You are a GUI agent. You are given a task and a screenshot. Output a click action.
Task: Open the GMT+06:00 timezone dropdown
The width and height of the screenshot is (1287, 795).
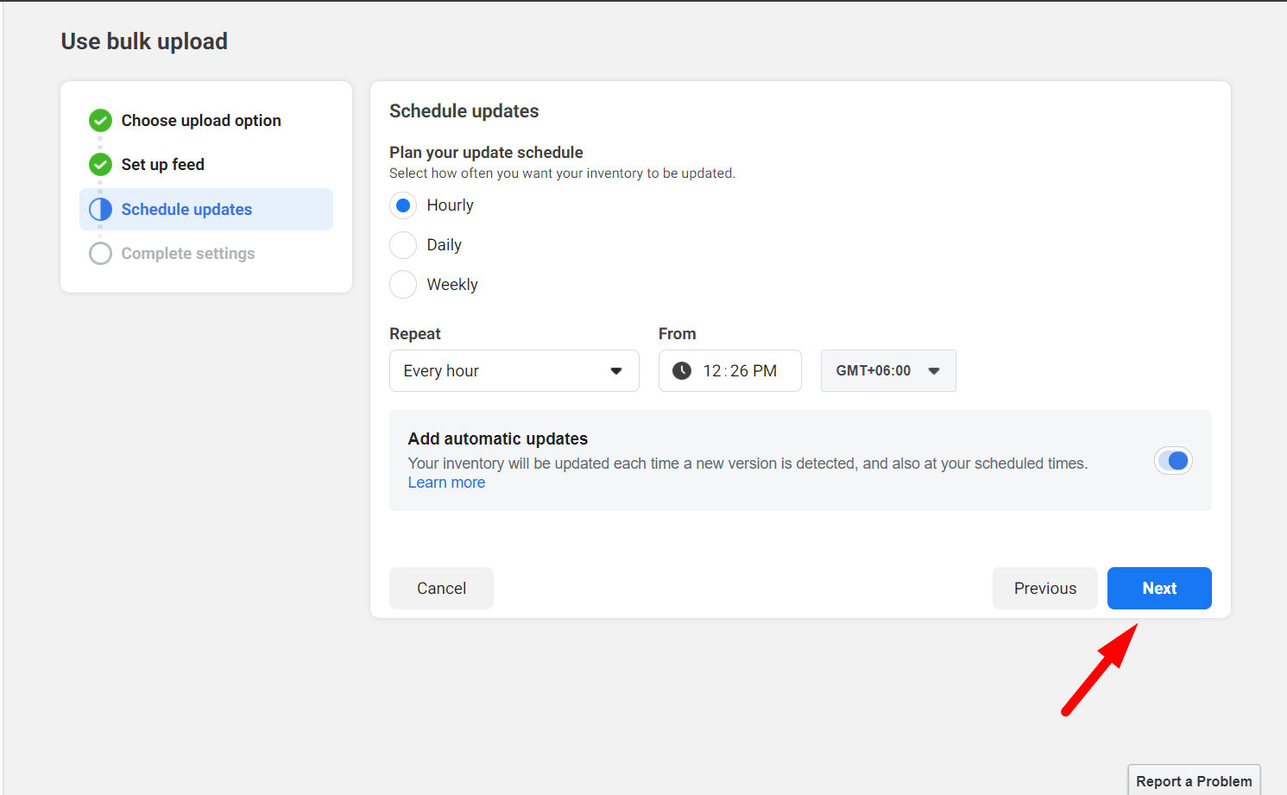[887, 370]
